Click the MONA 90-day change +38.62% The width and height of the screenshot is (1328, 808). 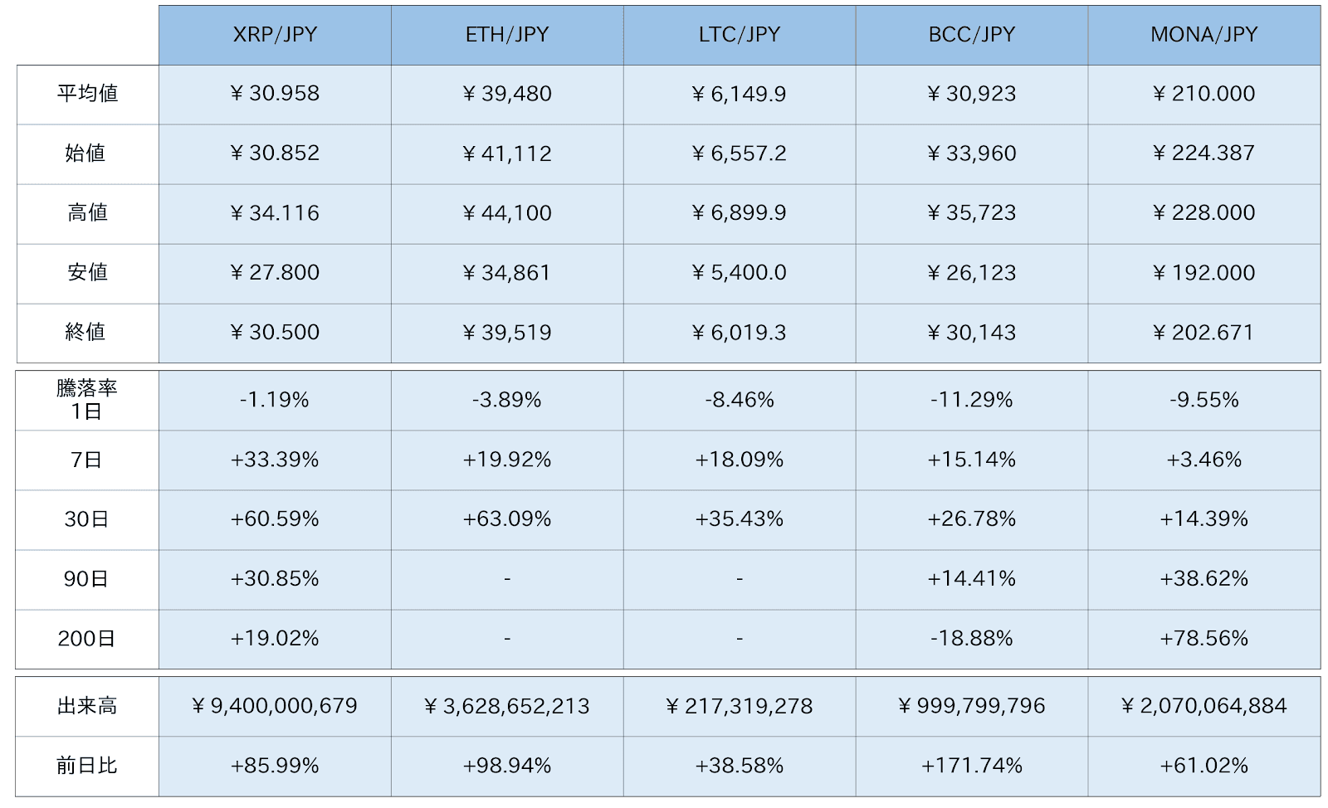coord(1204,579)
